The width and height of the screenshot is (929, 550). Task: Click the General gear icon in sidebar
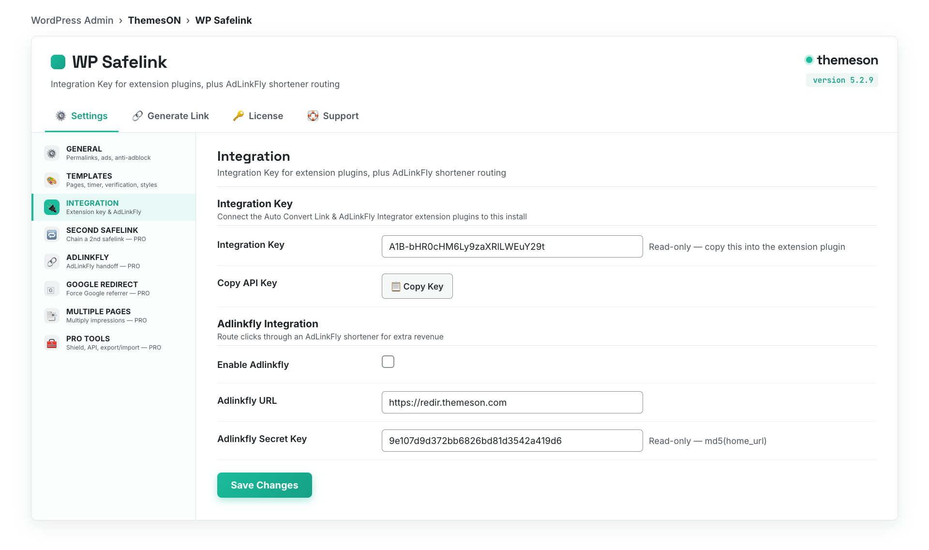[52, 153]
